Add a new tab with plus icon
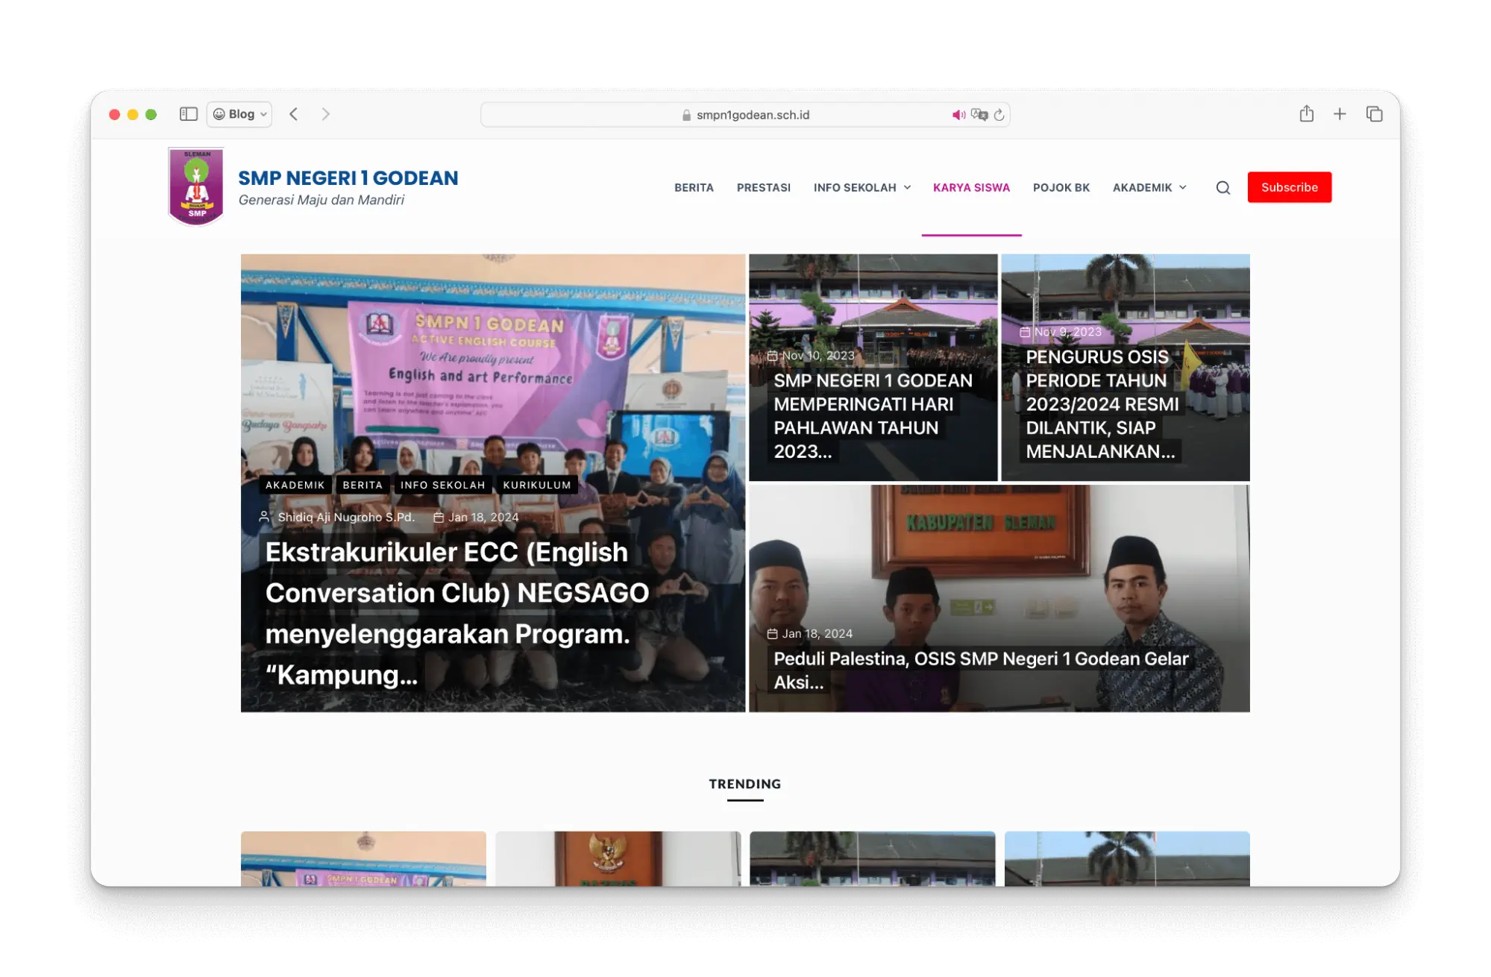The height and width of the screenshot is (977, 1491). (1340, 114)
